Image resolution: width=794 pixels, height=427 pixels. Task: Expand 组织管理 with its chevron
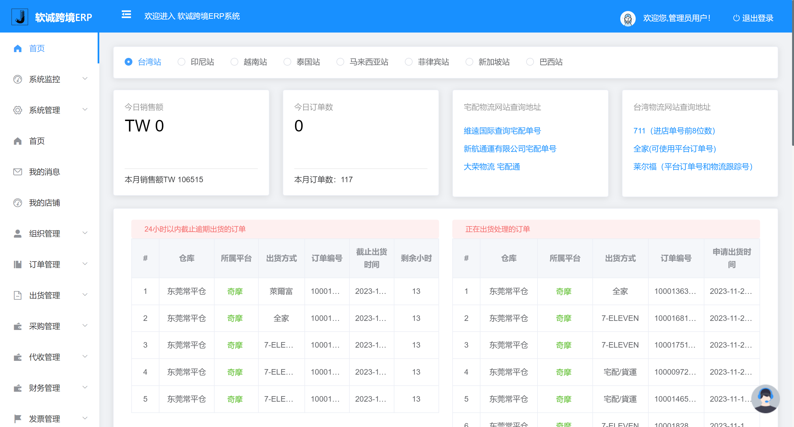[x=85, y=233]
